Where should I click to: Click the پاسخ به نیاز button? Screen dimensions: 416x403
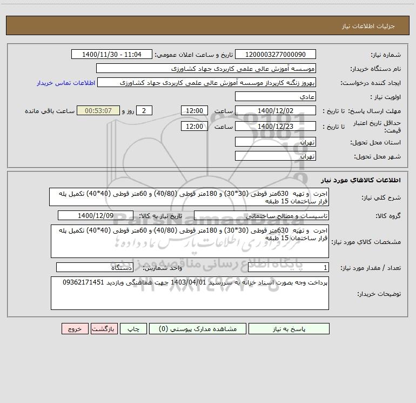click(289, 329)
